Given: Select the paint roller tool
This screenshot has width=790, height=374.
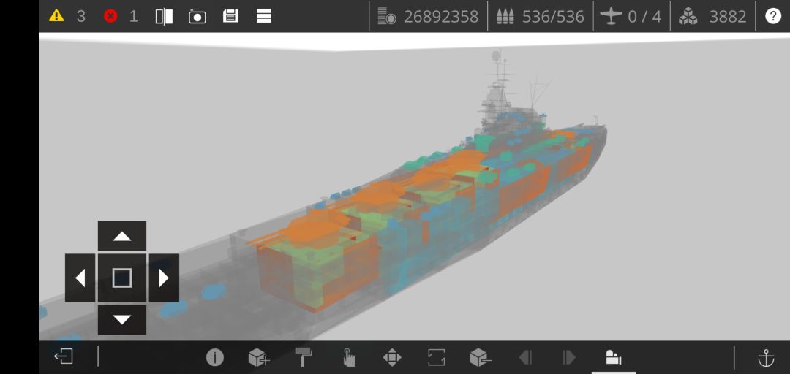Looking at the screenshot, I should click(304, 357).
